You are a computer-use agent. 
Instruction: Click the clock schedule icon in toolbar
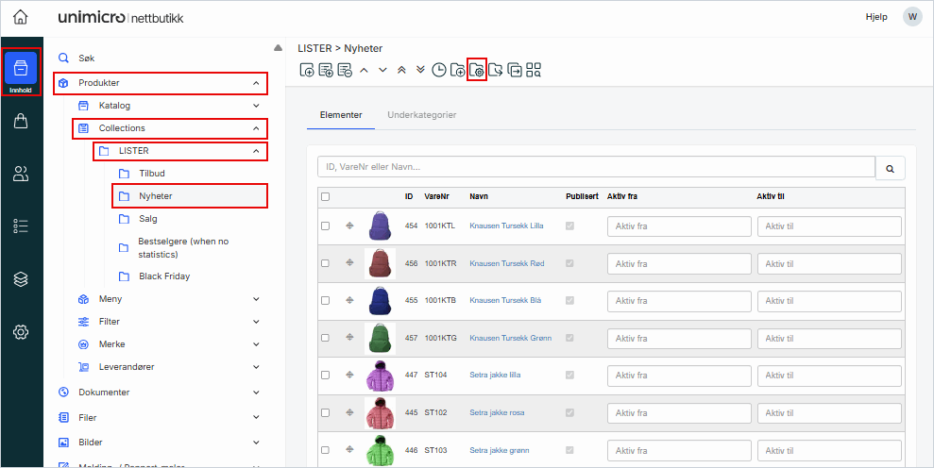pyautogui.click(x=439, y=70)
